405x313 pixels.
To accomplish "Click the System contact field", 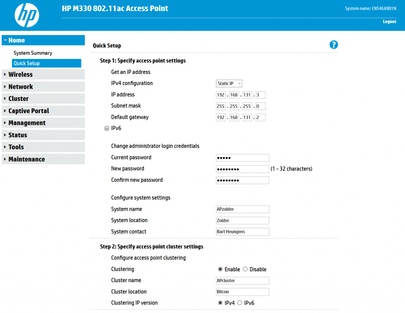I will [x=242, y=232].
